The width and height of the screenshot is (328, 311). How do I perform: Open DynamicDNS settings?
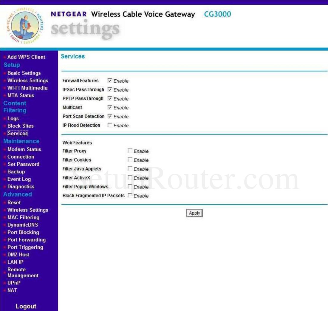(x=23, y=225)
